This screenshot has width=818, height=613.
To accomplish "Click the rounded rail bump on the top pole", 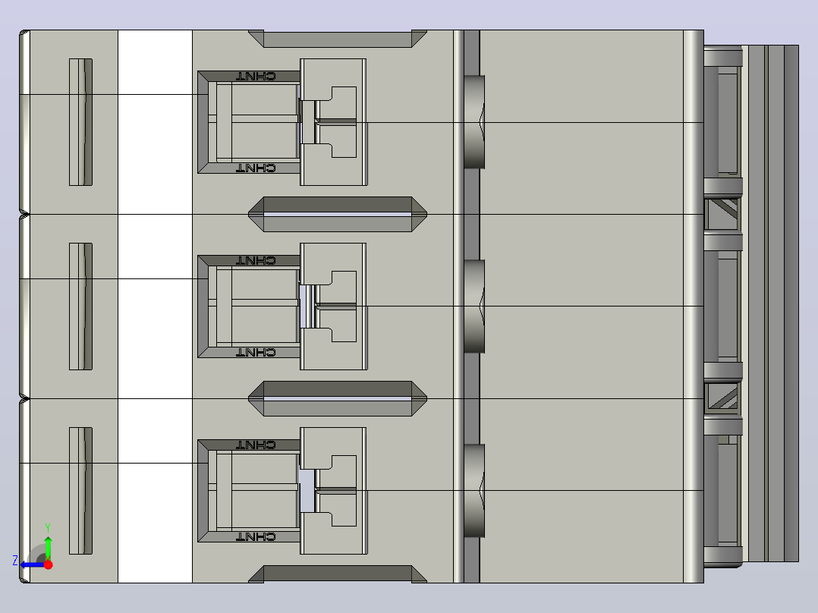I will (x=474, y=122).
